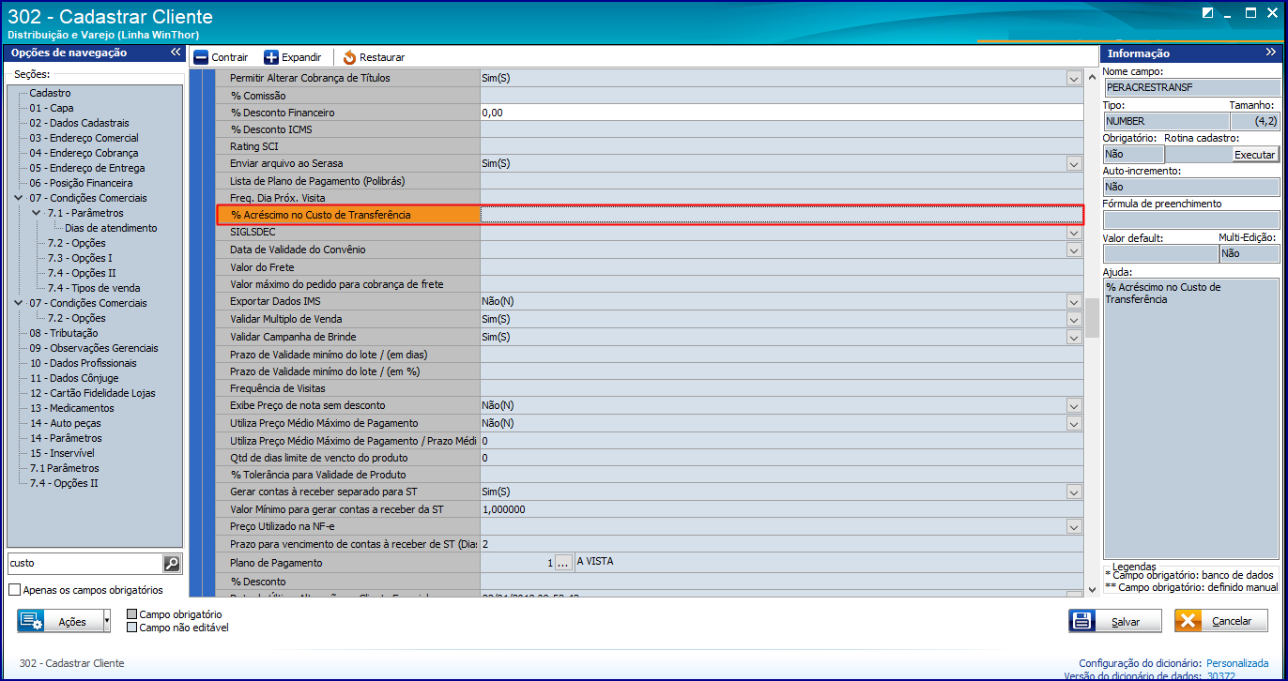1288x681 pixels.
Task: Click the Contrair minus icon
Action: click(201, 57)
